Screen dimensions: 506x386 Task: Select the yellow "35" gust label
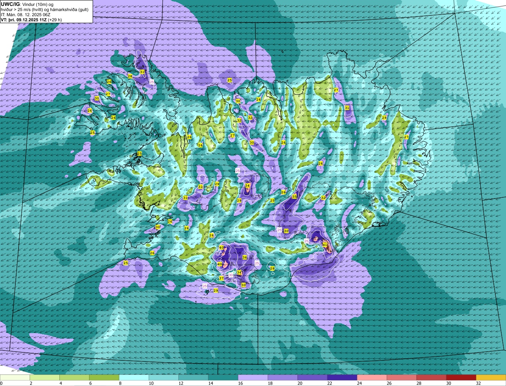[x=294, y=197]
